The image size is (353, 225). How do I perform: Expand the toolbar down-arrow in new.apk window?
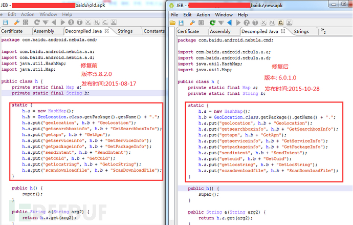[221, 23]
